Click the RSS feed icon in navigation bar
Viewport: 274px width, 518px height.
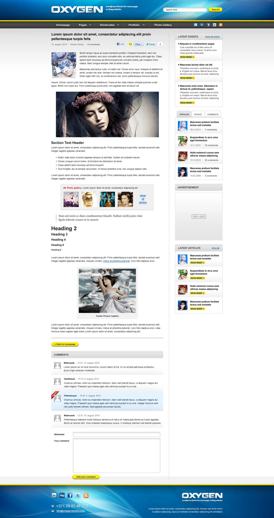(x=221, y=25)
